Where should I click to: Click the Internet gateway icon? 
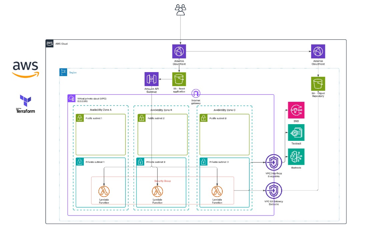pos(196,93)
